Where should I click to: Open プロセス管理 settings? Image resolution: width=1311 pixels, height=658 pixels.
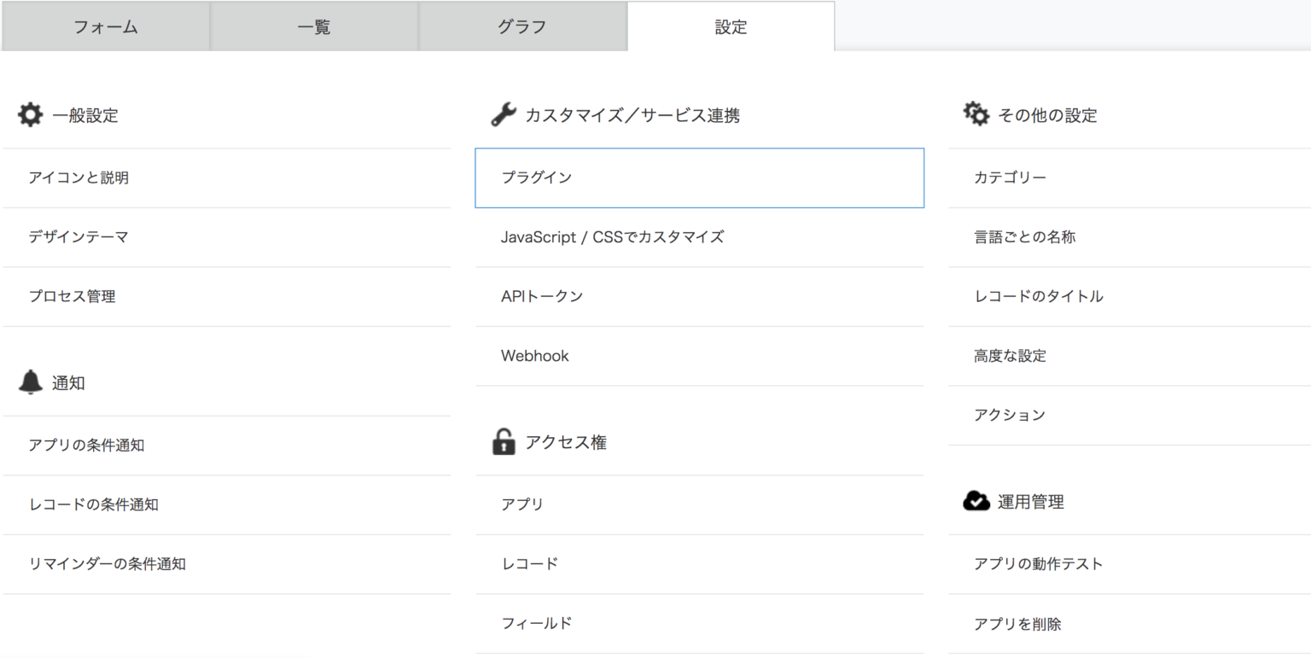[72, 296]
